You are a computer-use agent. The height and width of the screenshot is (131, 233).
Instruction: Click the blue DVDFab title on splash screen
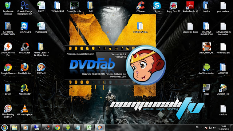tap(92, 64)
